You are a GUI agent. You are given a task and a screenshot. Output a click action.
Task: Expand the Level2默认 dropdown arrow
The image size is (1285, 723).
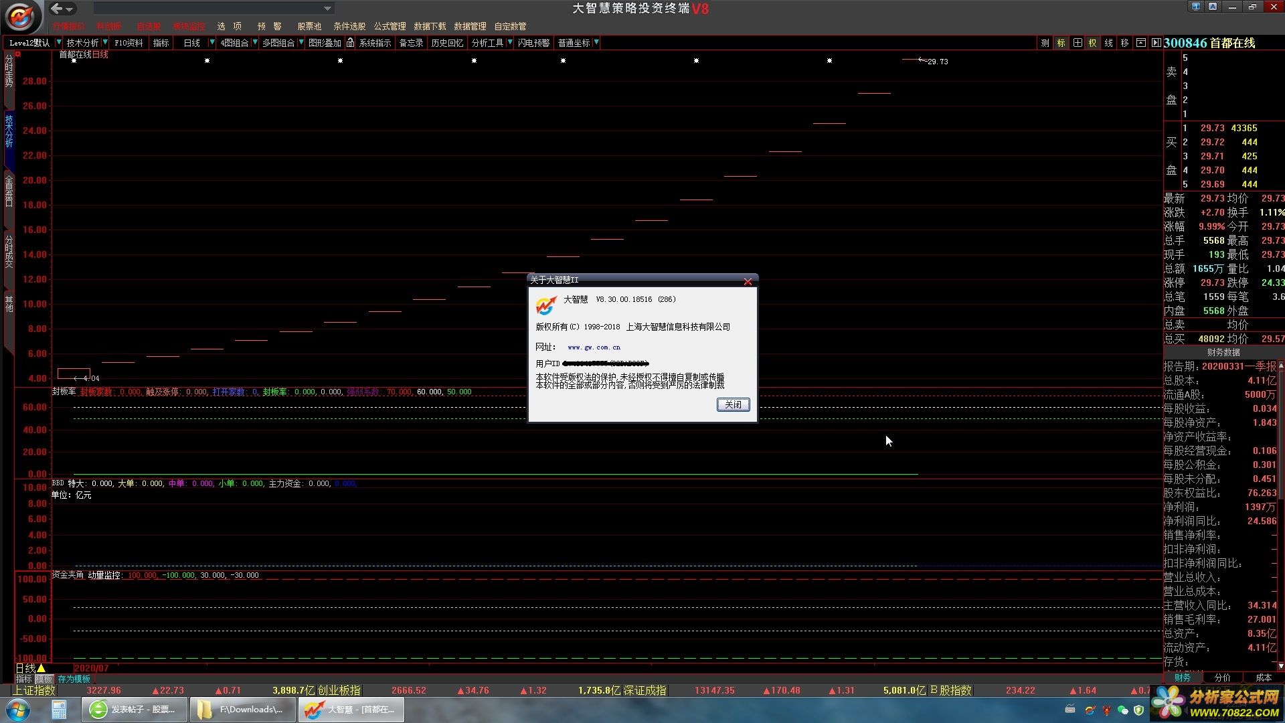tap(59, 43)
